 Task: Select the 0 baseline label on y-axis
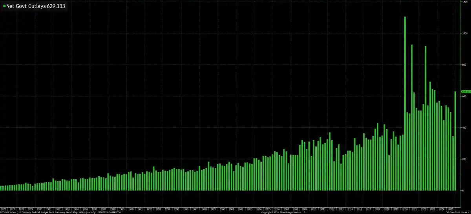[463, 190]
